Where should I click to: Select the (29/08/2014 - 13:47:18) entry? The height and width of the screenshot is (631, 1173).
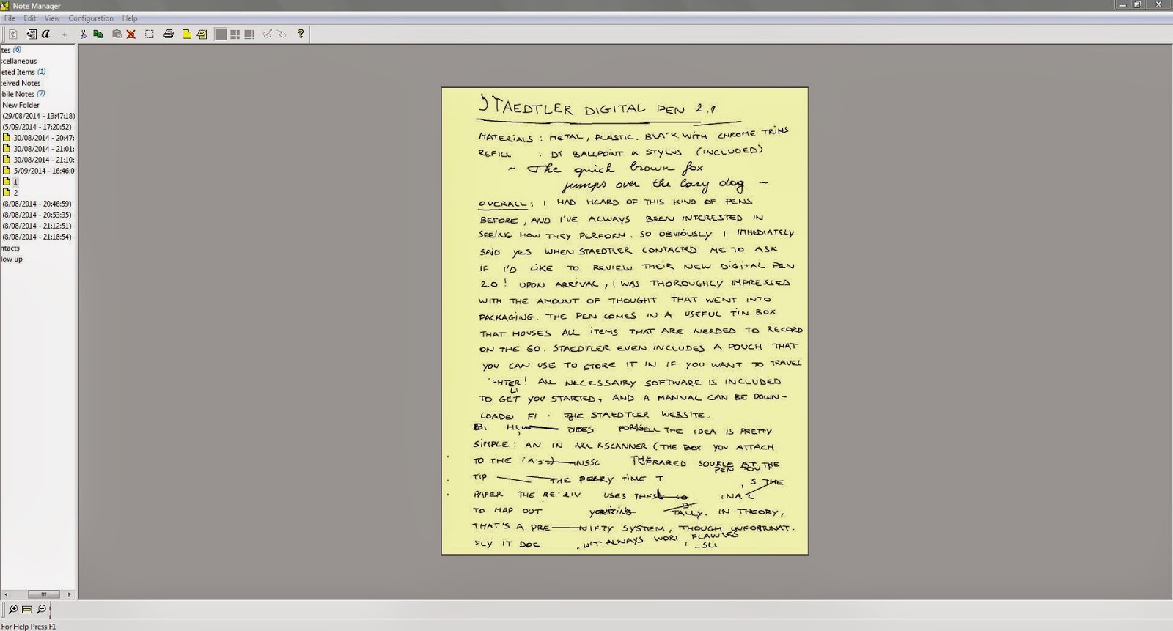pos(38,116)
